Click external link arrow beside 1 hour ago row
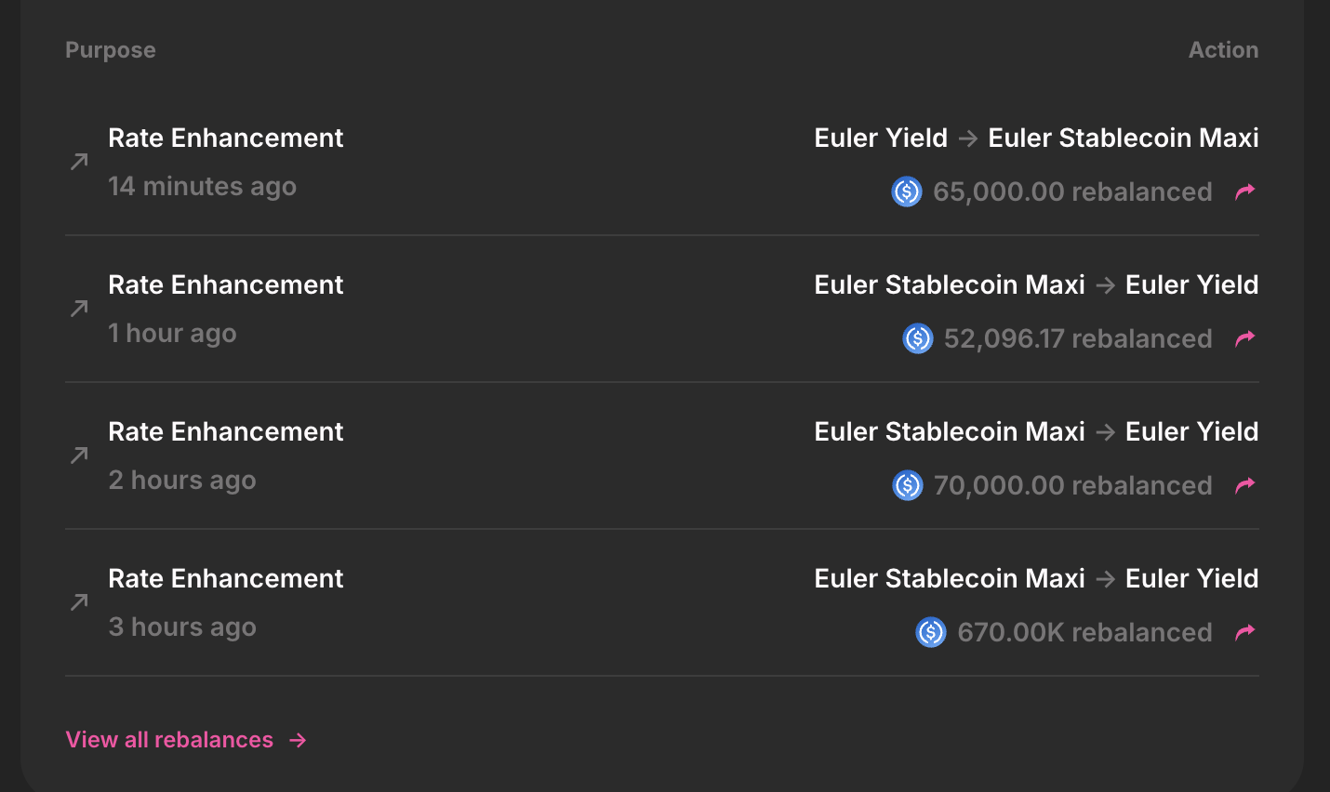 [79, 309]
